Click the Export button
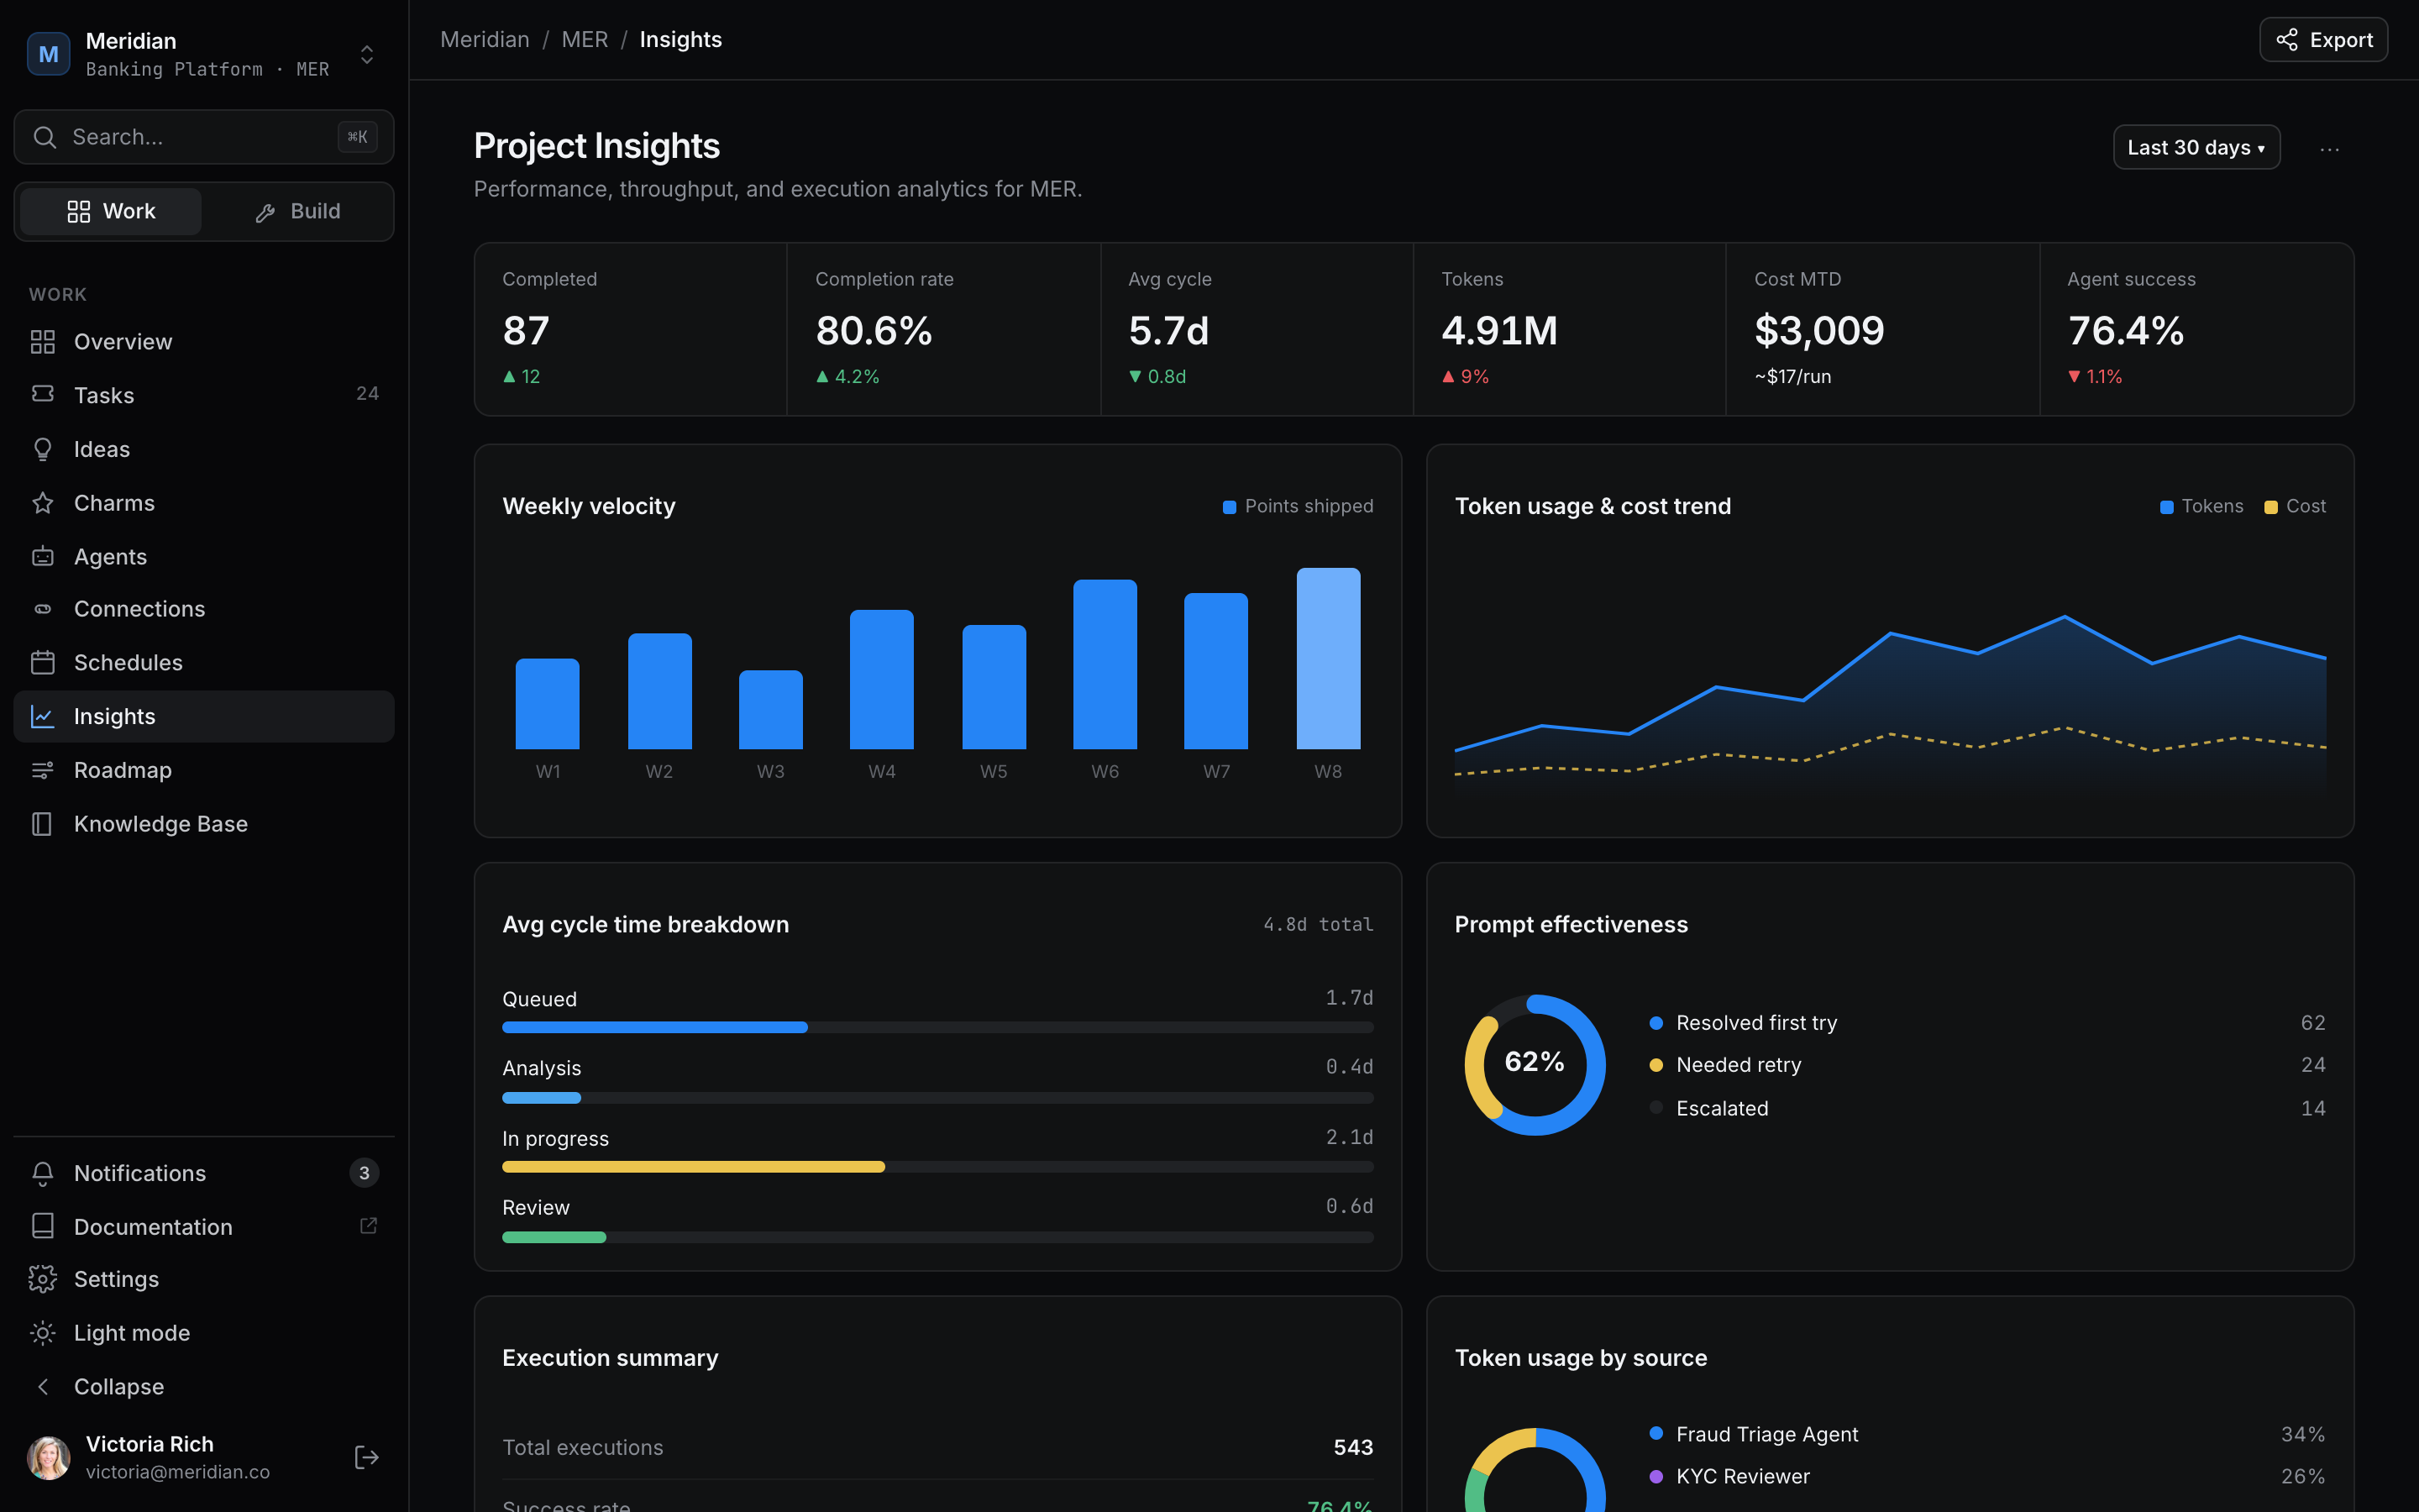2419x1512 pixels. (2323, 40)
